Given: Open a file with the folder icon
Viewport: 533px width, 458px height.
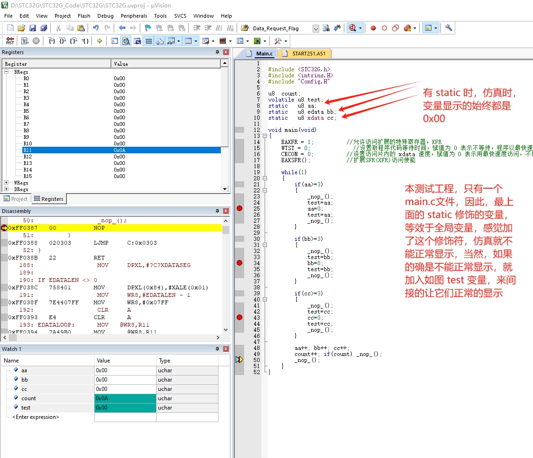Looking at the screenshot, I should [21, 28].
